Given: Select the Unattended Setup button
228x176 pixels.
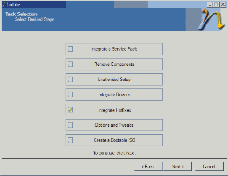Looking at the screenshot, I should pos(114,79).
